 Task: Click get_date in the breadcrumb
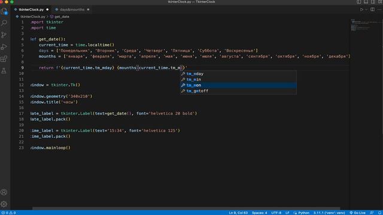pos(62,17)
